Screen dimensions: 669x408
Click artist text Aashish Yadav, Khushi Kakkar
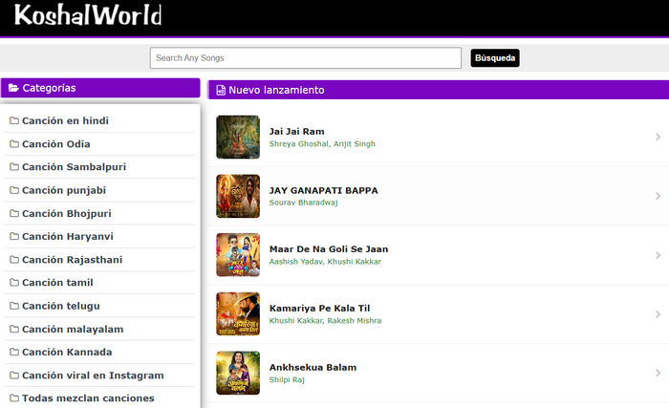(325, 262)
